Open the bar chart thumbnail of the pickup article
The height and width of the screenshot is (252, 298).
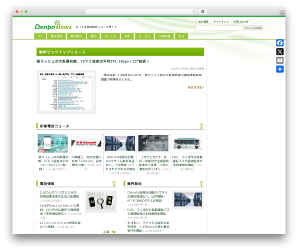tap(66, 92)
